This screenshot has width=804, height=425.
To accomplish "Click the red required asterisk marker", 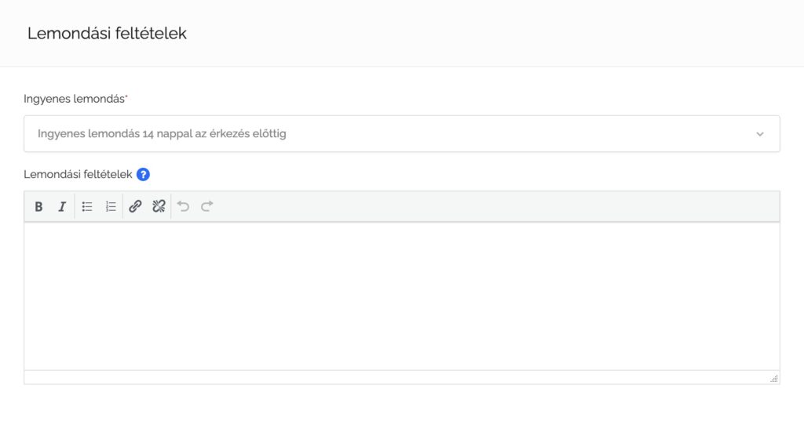I will (x=126, y=96).
